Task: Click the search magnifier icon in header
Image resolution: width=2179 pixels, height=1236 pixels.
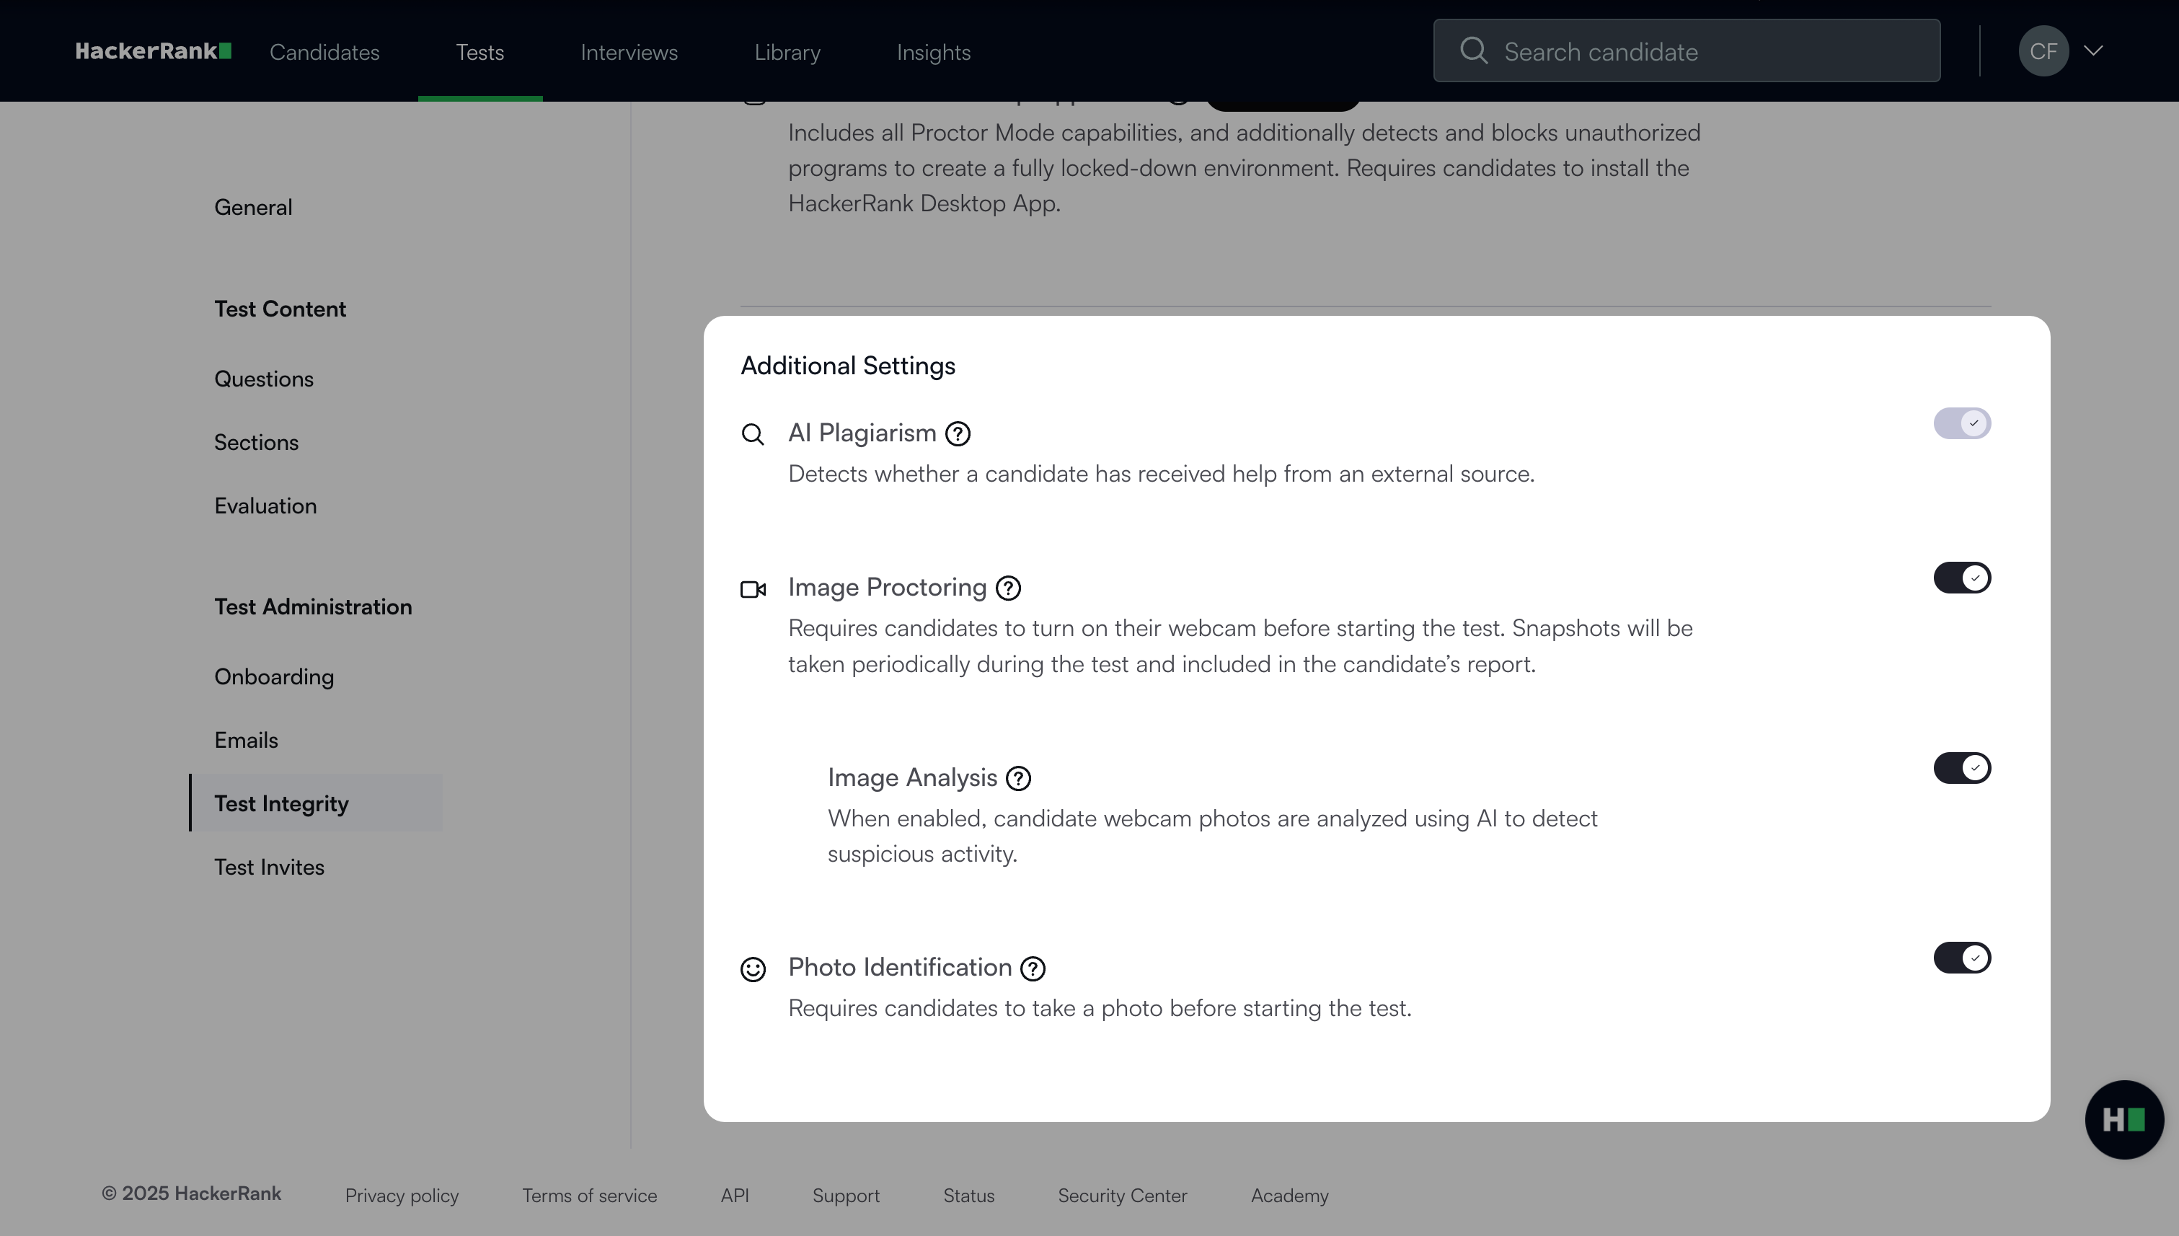Action: pyautogui.click(x=1474, y=51)
